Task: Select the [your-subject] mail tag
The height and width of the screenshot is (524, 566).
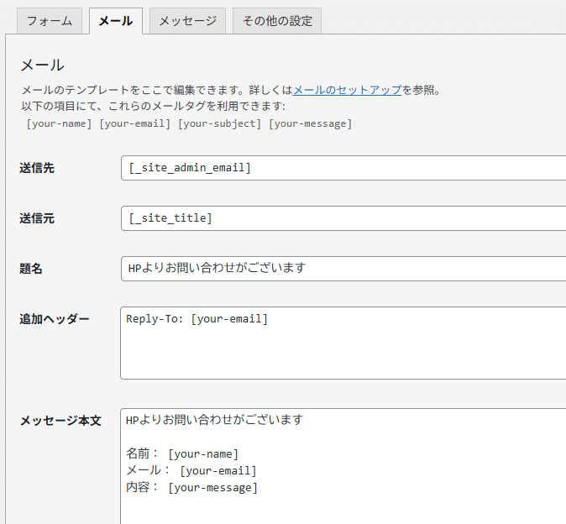Action: click(x=219, y=123)
